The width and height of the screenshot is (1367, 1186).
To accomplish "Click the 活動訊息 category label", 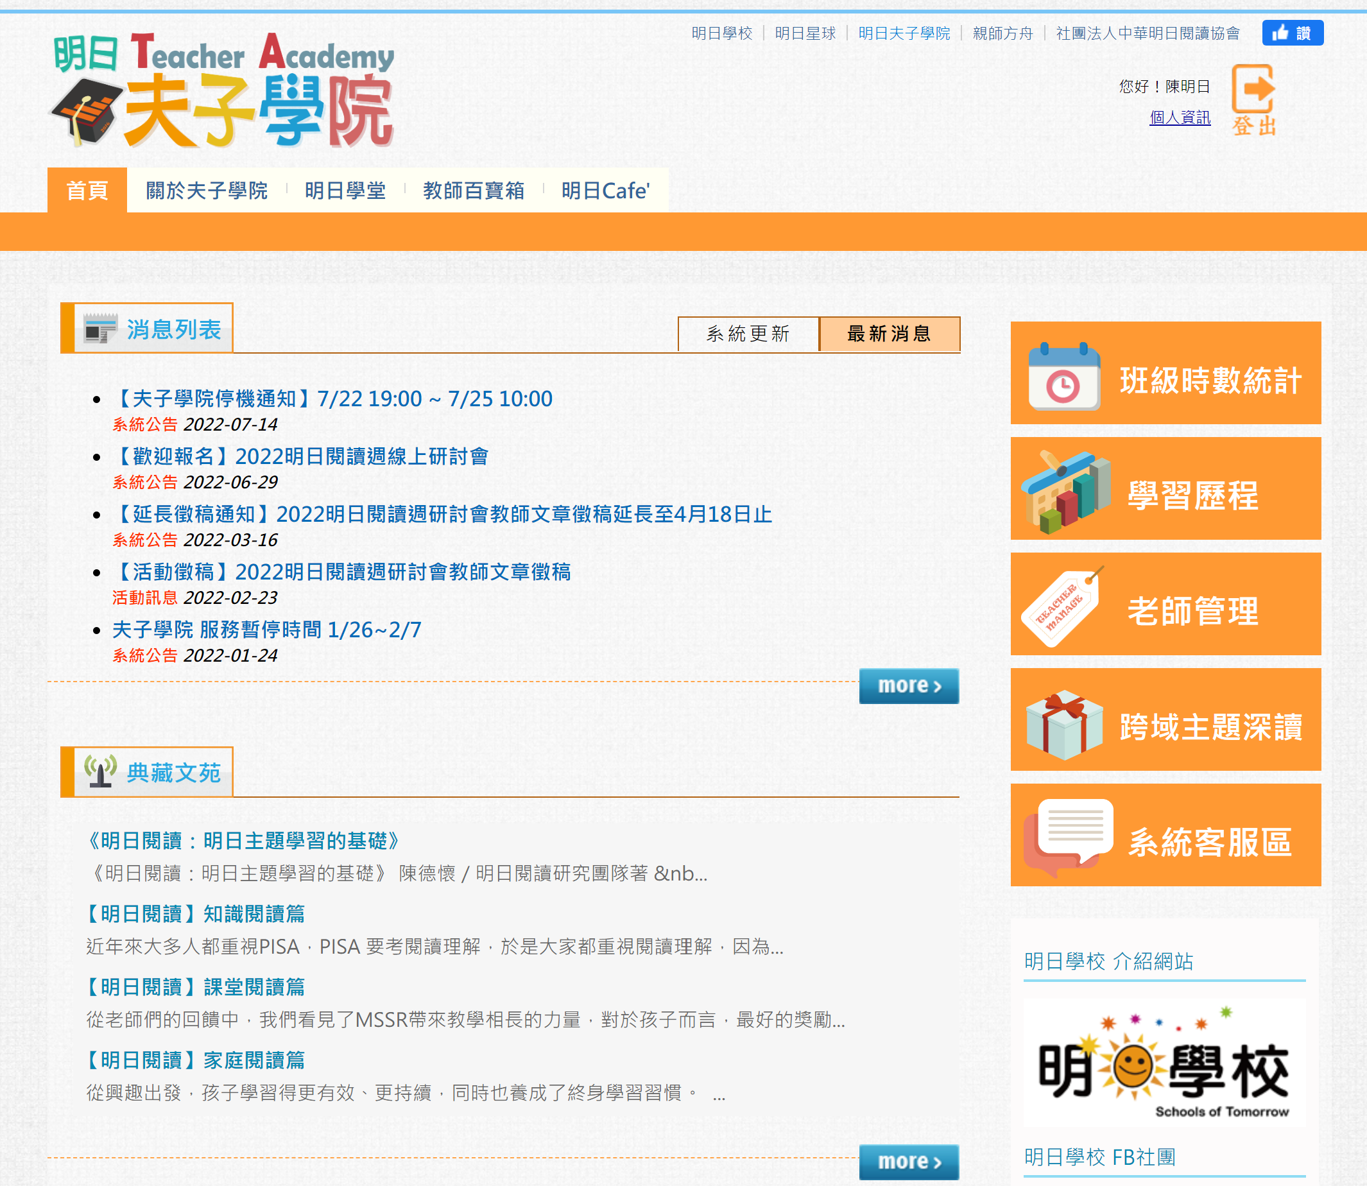I will tap(145, 597).
